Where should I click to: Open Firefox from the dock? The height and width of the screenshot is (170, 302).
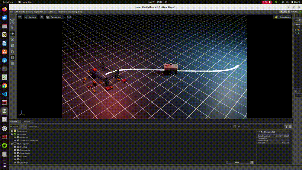click(5, 9)
